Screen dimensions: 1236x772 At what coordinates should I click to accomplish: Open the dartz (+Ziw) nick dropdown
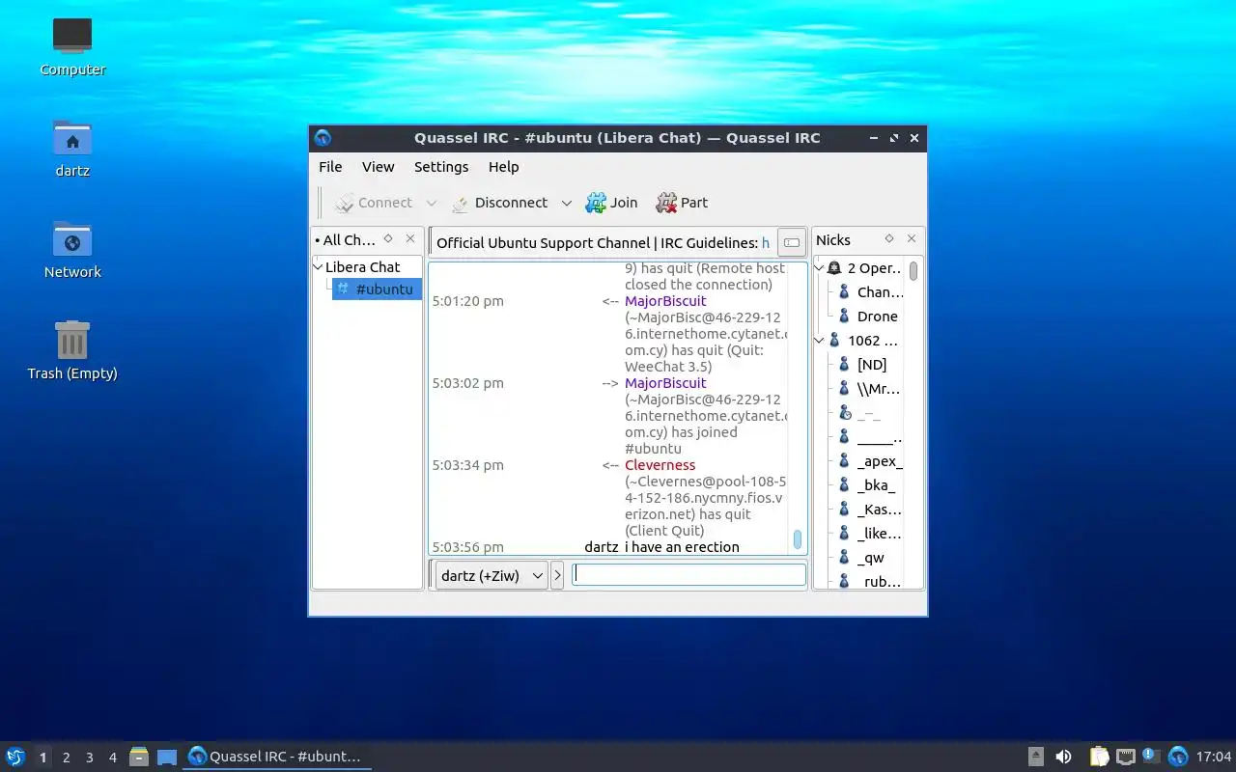pyautogui.click(x=492, y=576)
